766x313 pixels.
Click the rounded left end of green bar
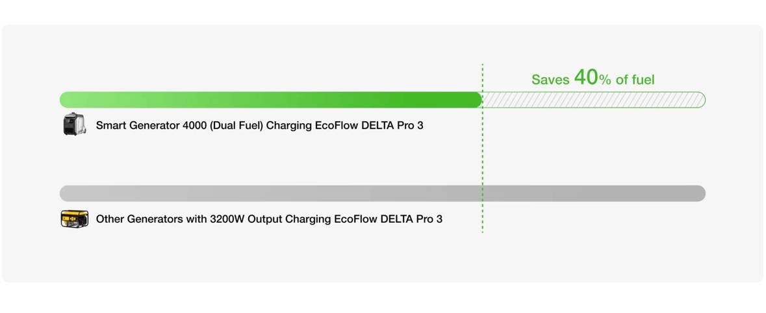[66, 99]
